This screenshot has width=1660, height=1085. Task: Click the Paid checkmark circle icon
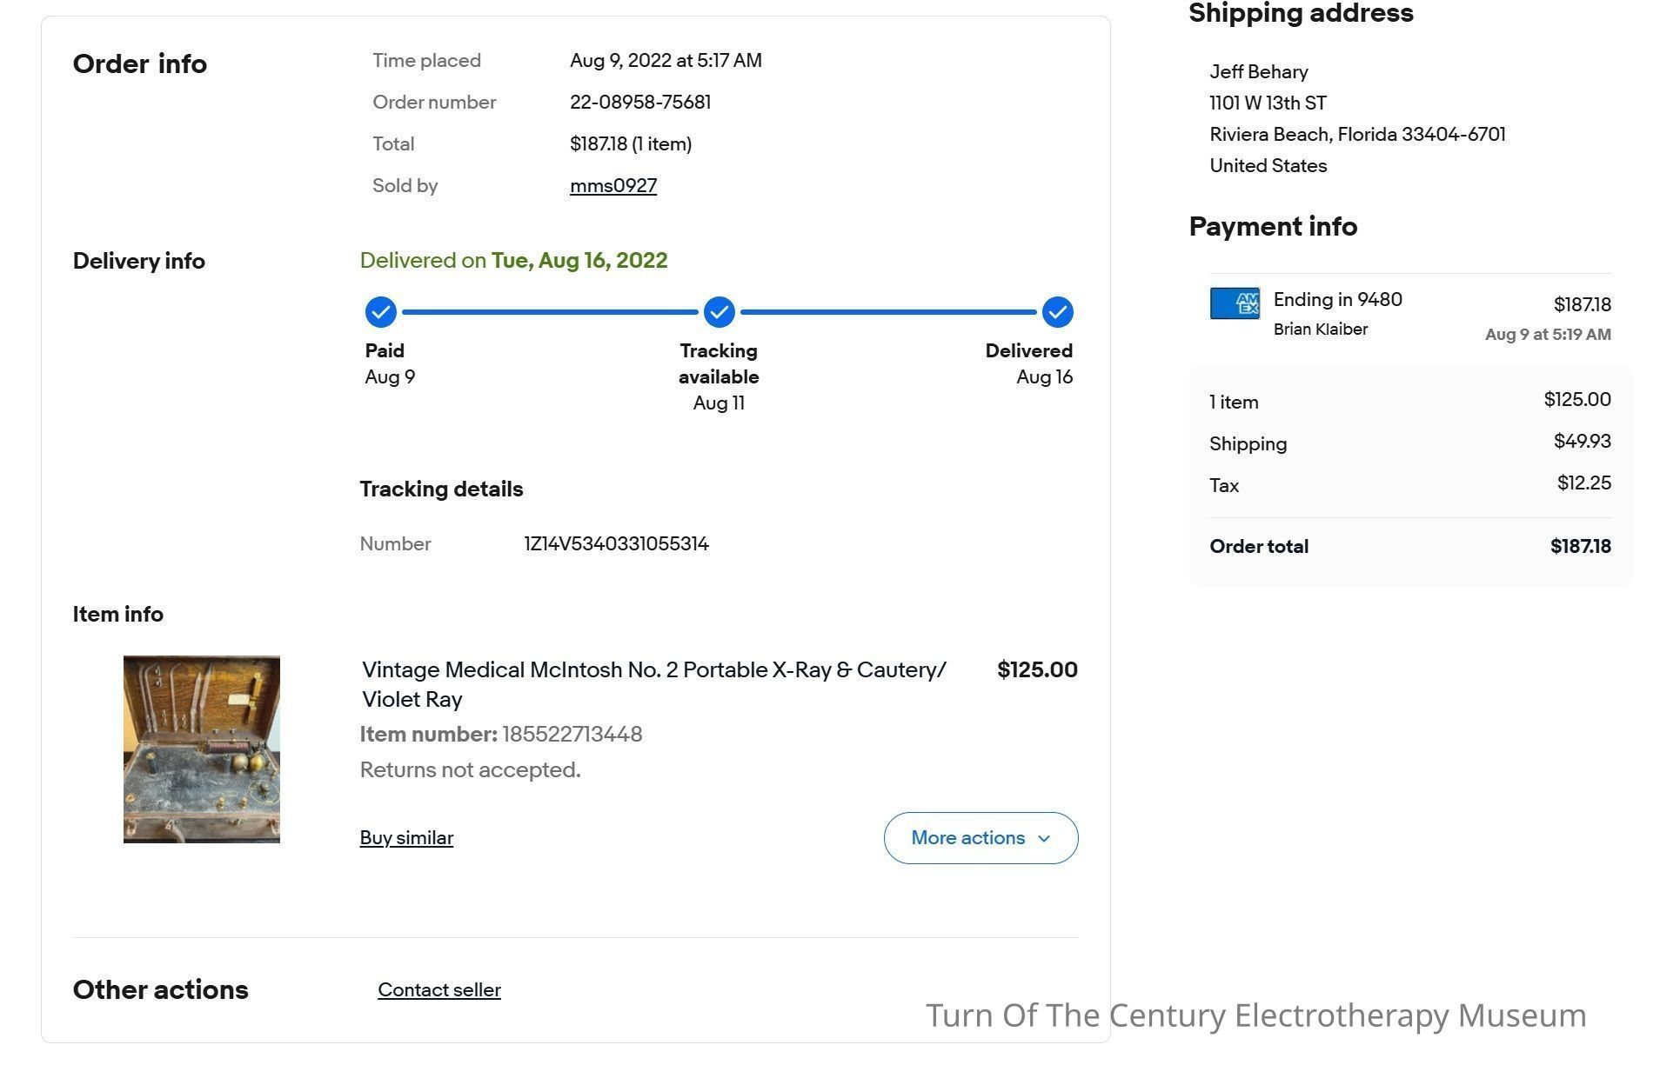380,312
